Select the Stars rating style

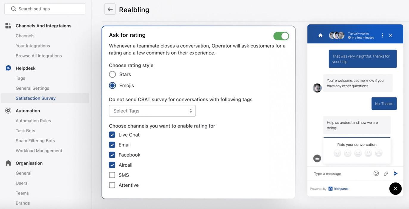click(x=112, y=74)
